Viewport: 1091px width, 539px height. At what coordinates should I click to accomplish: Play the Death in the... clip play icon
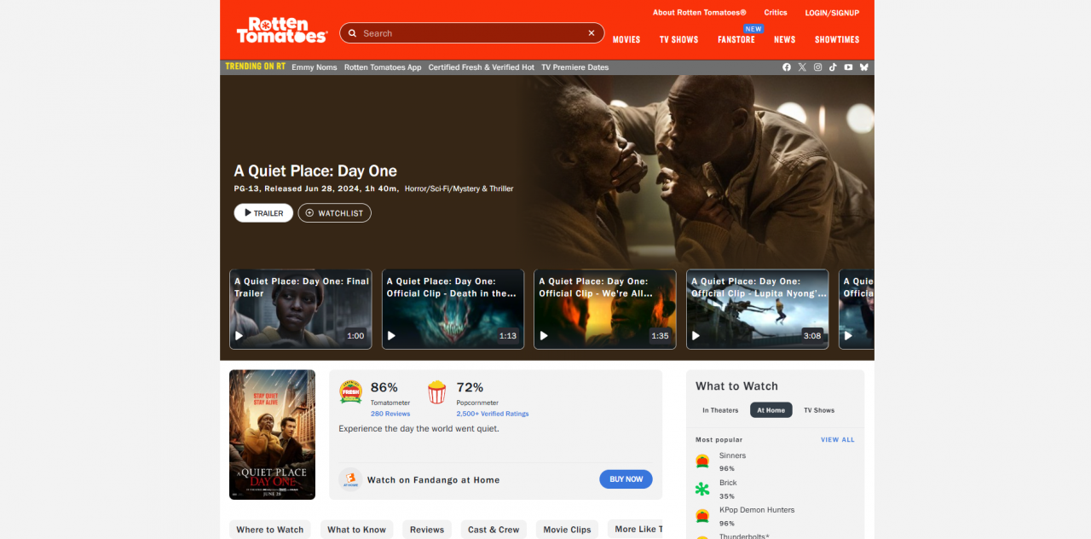(391, 336)
